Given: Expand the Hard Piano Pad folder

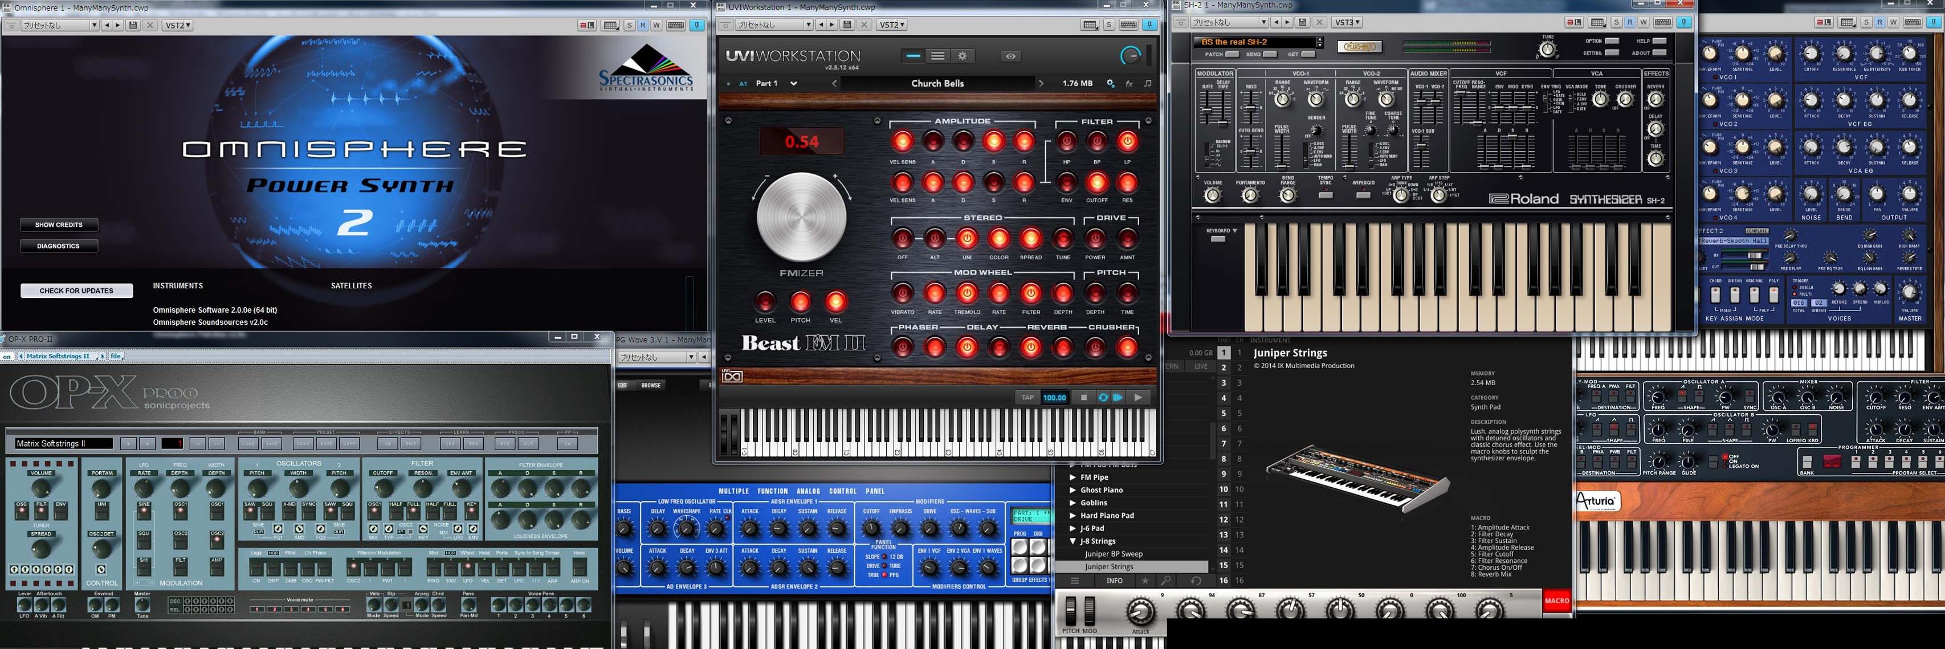Looking at the screenshot, I should (x=1073, y=516).
